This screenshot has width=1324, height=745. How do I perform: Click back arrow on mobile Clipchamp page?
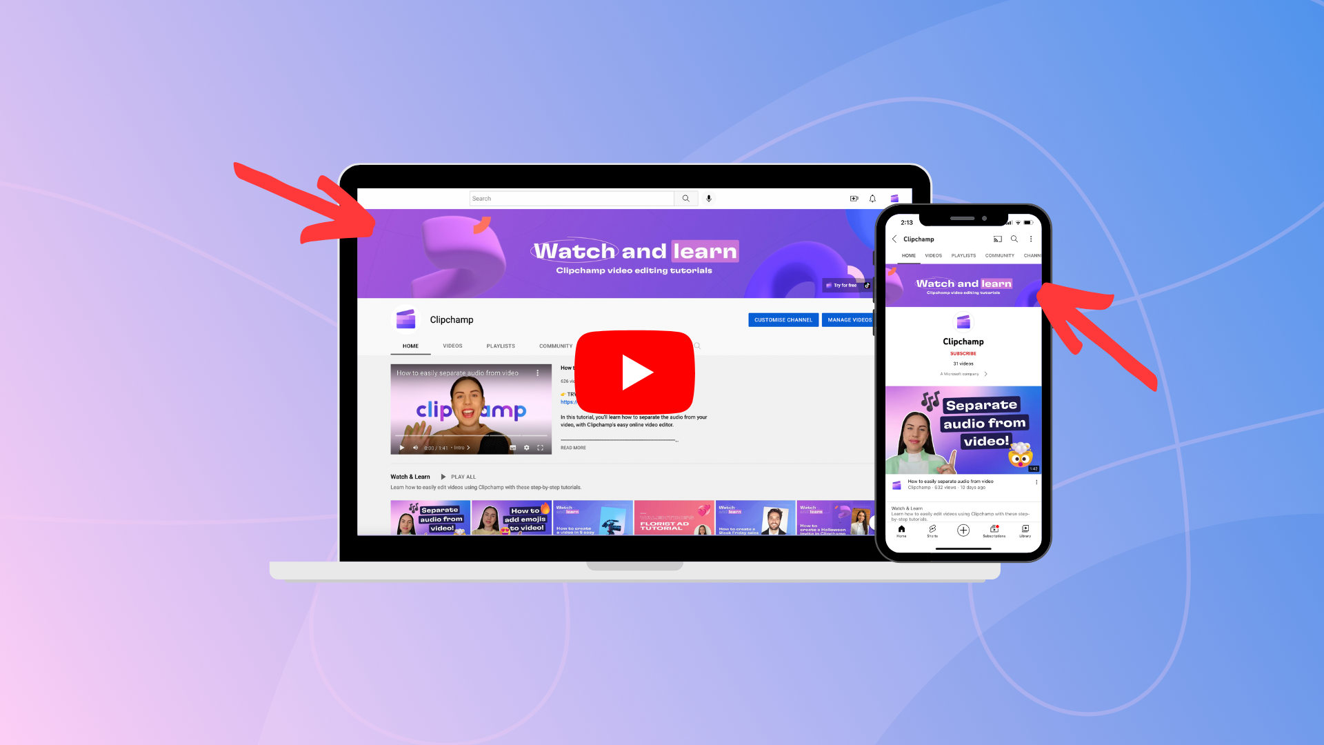895,238
